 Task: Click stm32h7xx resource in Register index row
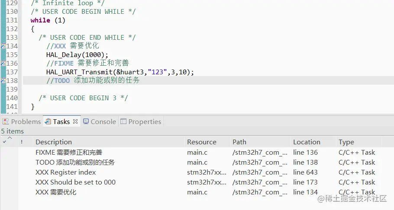(207, 172)
